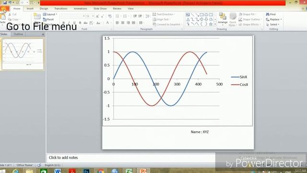Open the Character Spacing dropdown
Viewport: 307px width, 173px height.
[x=92, y=23]
